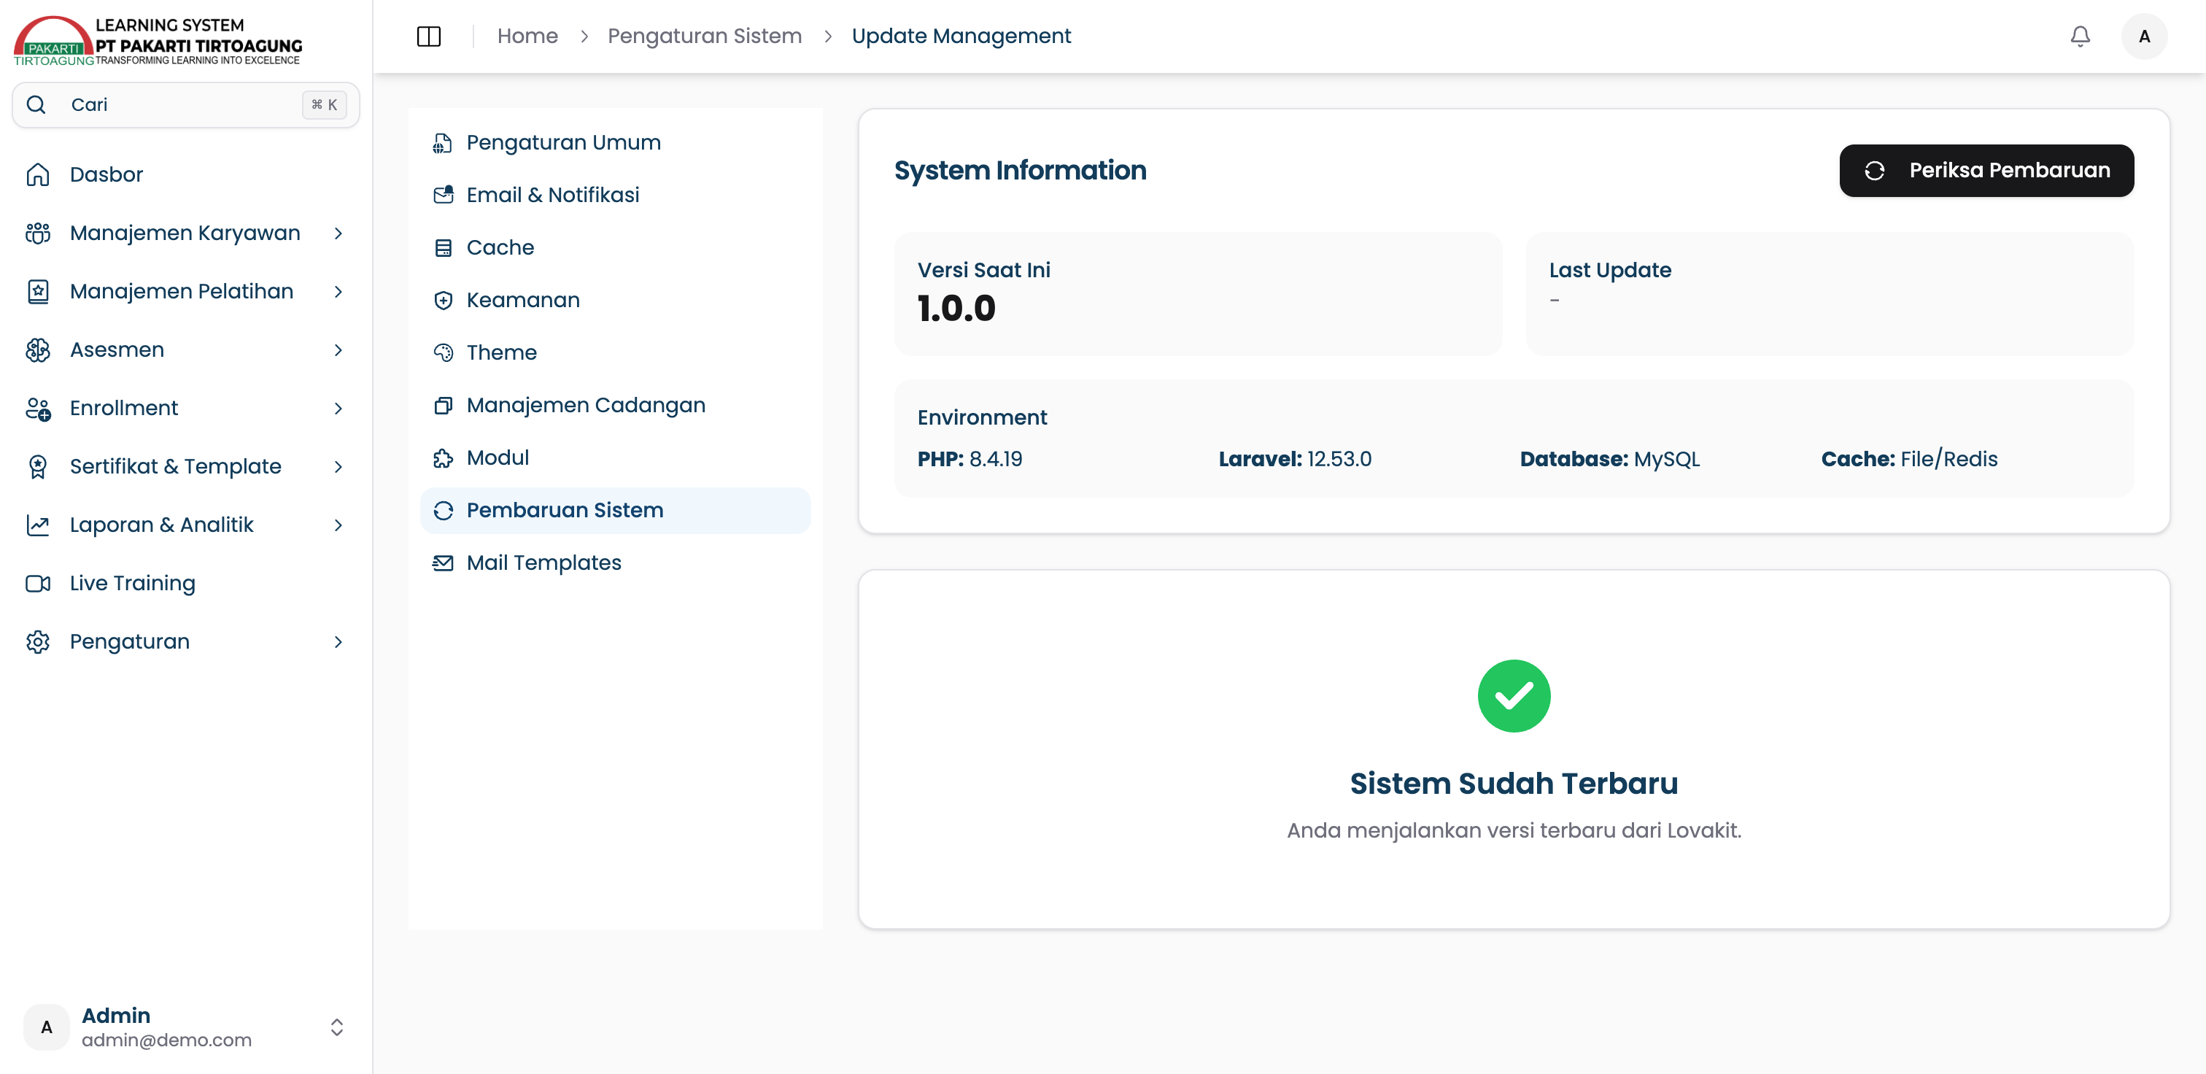2206x1074 pixels.
Task: Click the Update Management breadcrumb
Action: coord(961,36)
